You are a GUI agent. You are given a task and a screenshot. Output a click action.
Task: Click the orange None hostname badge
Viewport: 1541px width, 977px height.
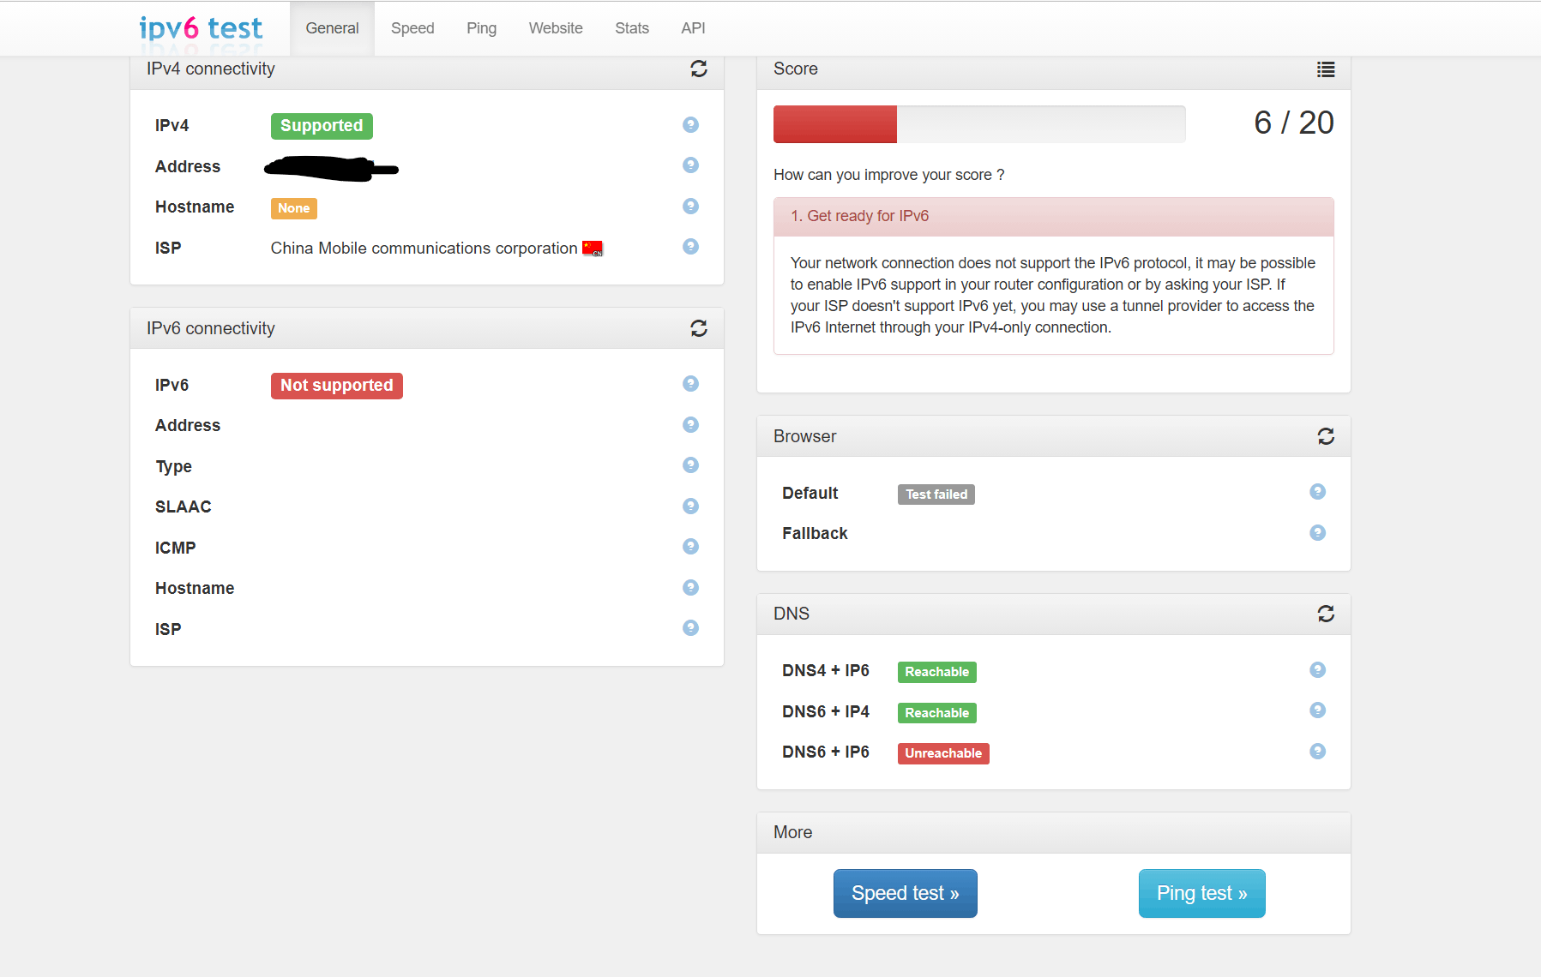[x=293, y=208]
